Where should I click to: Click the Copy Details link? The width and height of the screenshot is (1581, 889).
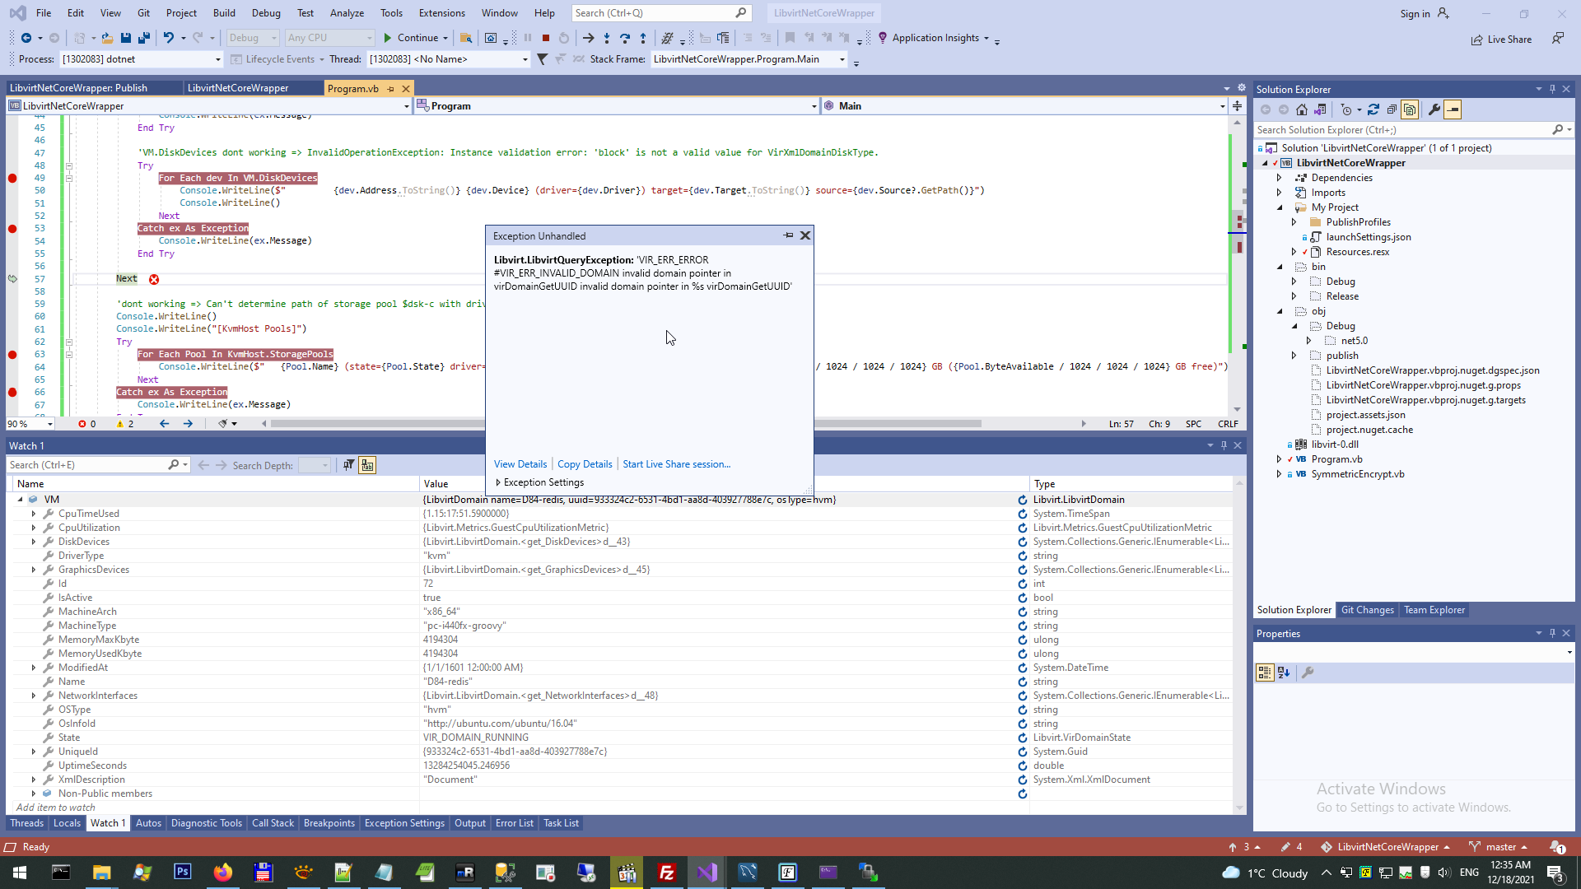click(x=585, y=464)
